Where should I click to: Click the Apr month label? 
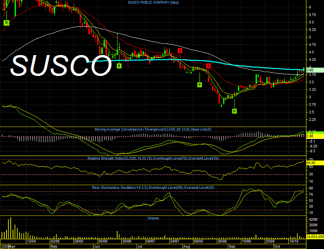point(12,247)
